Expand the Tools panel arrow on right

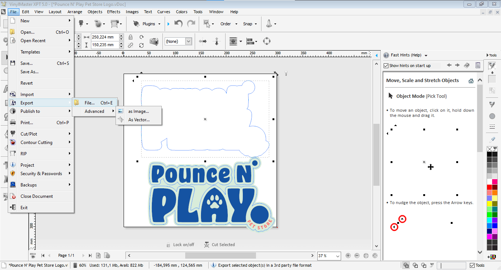pos(487,55)
